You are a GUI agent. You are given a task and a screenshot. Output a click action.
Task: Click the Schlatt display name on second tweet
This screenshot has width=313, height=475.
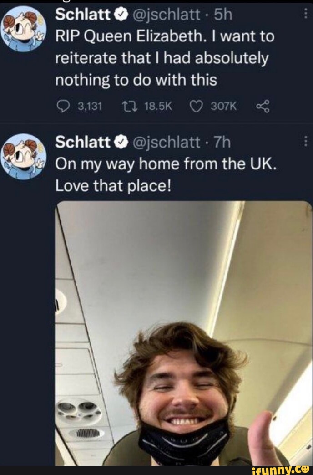pyautogui.click(x=84, y=143)
